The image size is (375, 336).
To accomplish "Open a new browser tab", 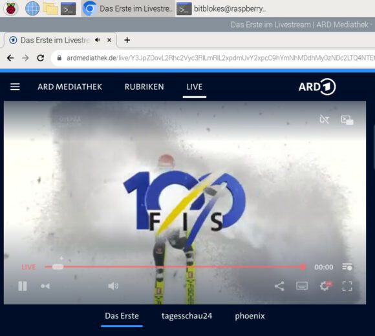I will click(x=127, y=40).
